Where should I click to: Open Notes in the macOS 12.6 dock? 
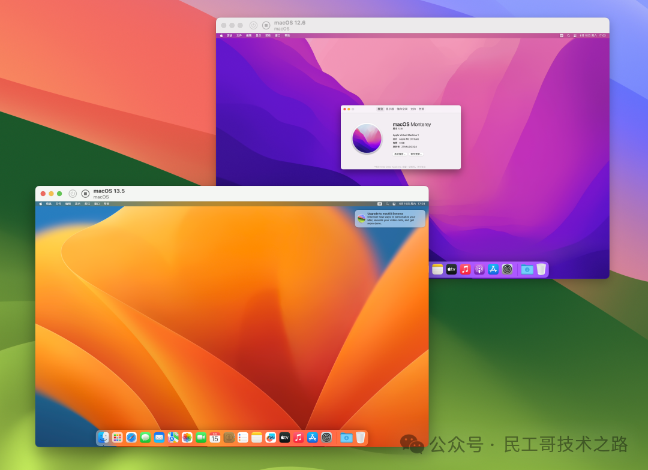437,269
